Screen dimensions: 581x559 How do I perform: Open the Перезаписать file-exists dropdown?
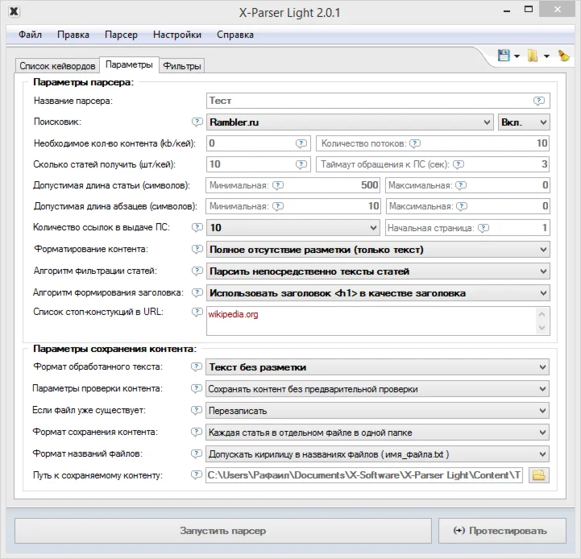coord(377,410)
